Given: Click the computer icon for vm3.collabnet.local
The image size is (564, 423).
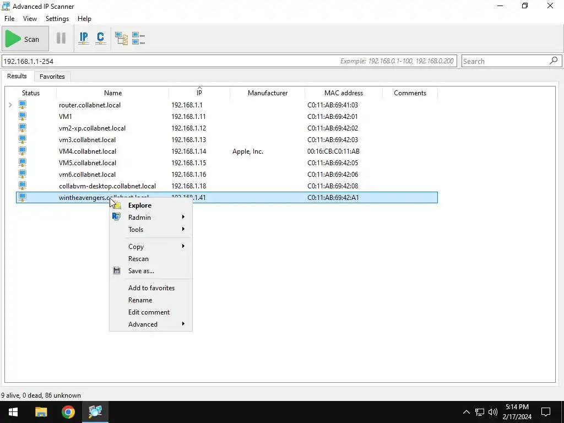Looking at the screenshot, I should pos(22,139).
